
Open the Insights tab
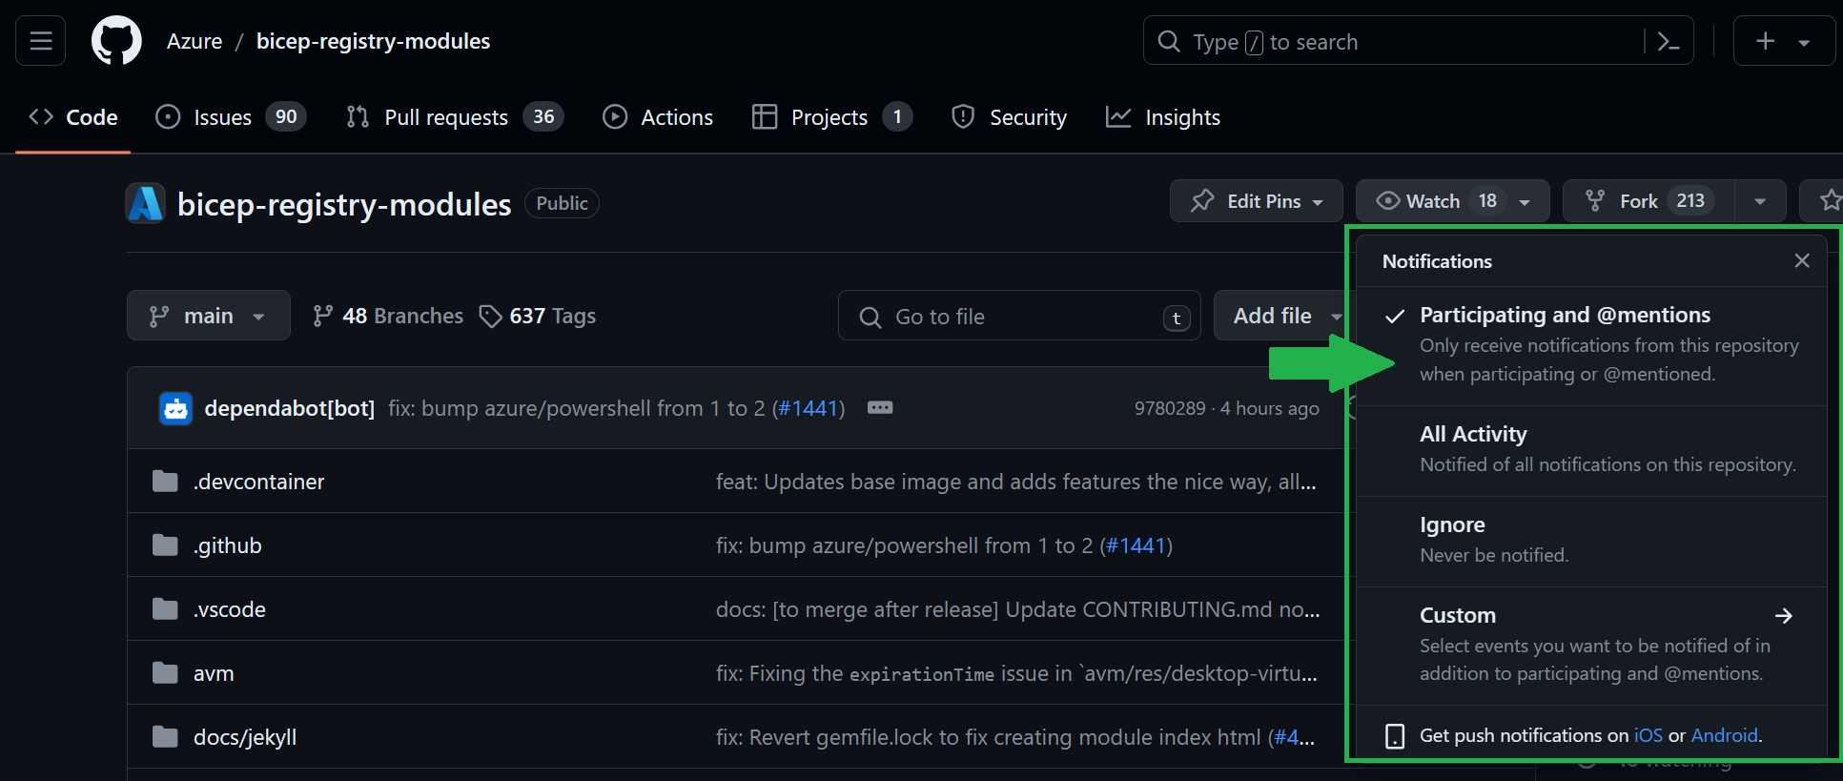point(1163,117)
